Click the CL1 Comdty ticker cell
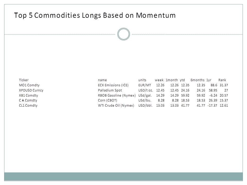Screen dimensions: 247x185 (x=28, y=105)
